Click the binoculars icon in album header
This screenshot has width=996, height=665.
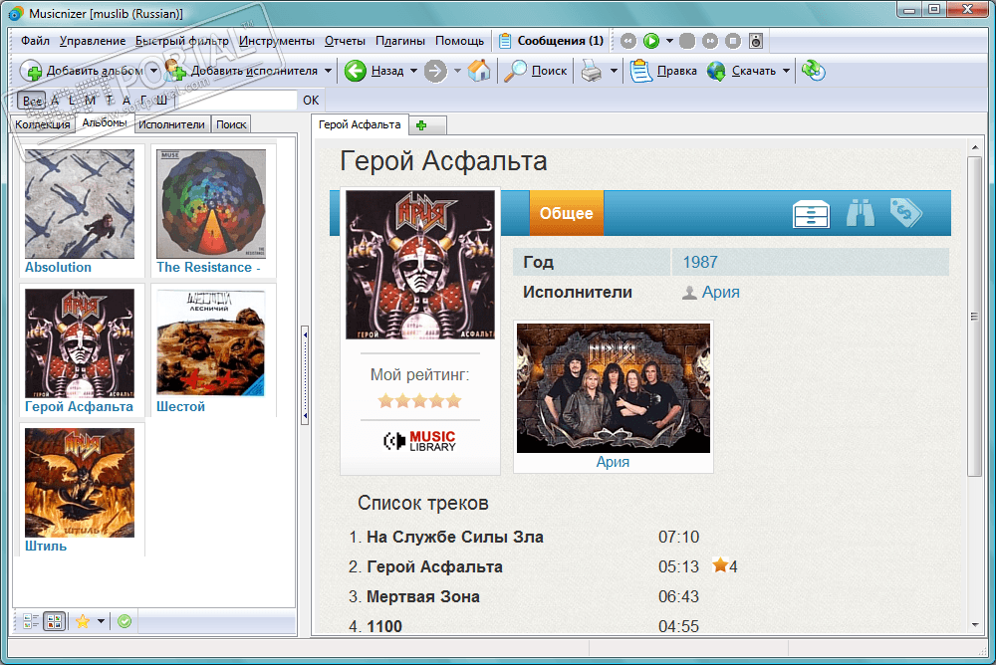pos(861,213)
